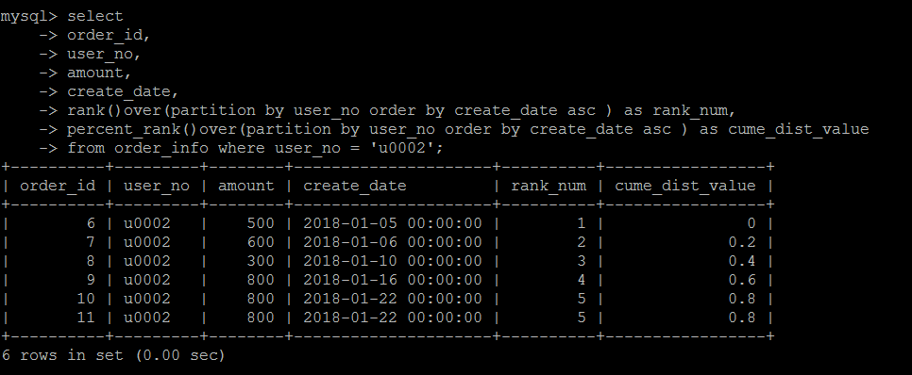912x375 pixels.
Task: Click date 2018-01-16 00:00:00
Action: [393, 280]
